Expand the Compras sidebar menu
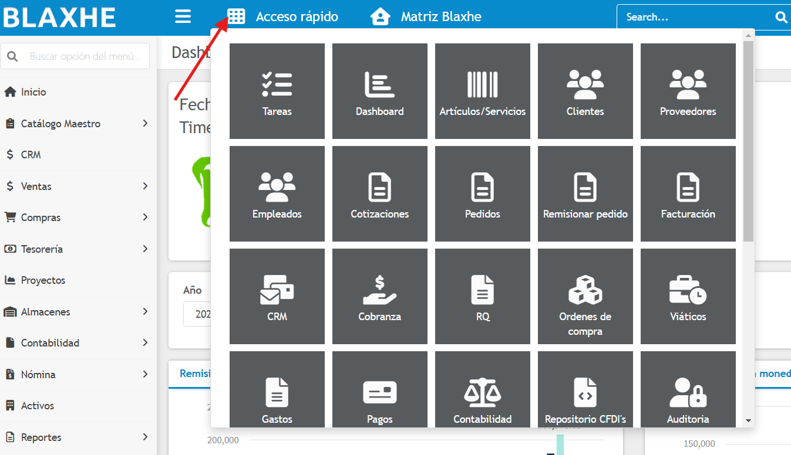 pos(78,218)
